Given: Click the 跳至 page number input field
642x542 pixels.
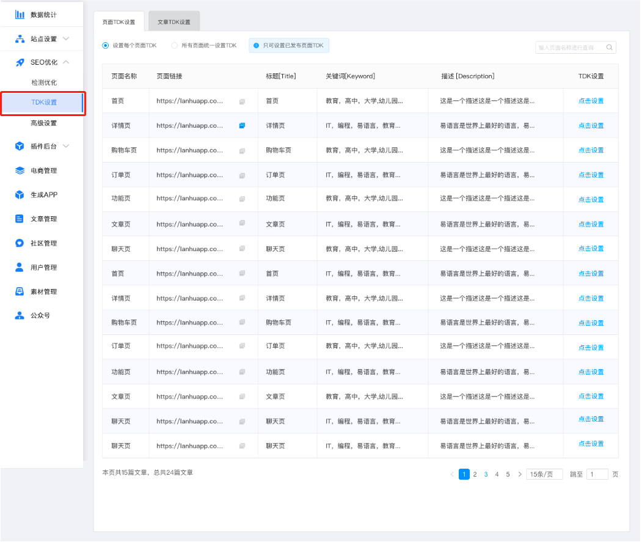Looking at the screenshot, I should coord(597,474).
